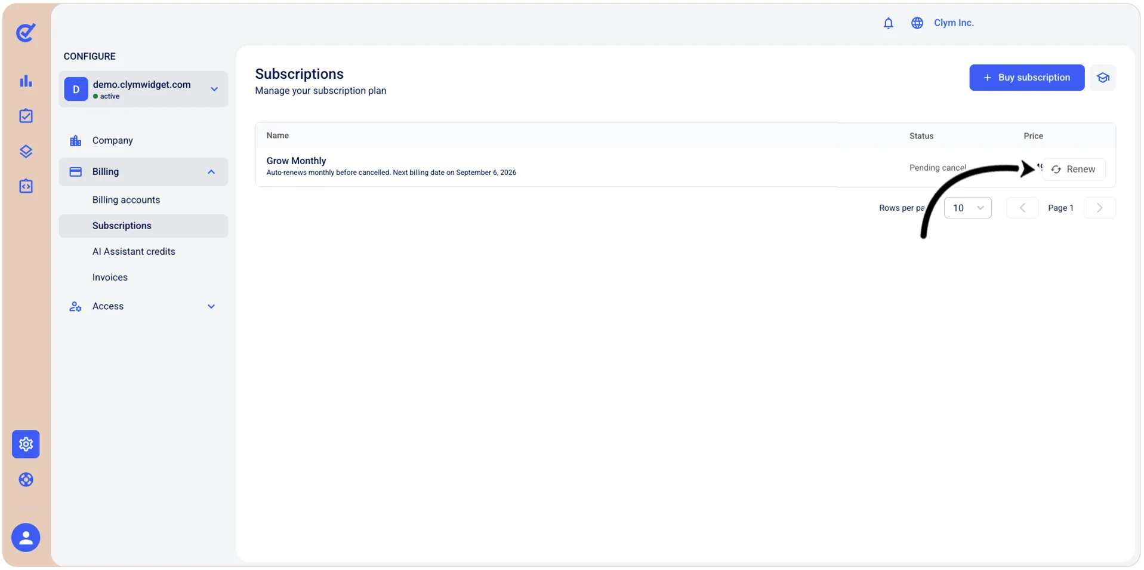Viewport: 1144px width, 570px height.
Task: Click the Buy subscription button
Action: [x=1026, y=78]
